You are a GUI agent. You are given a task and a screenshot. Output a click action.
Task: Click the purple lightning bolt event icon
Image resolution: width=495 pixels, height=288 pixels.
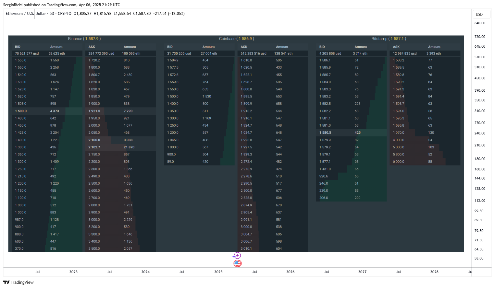click(237, 256)
